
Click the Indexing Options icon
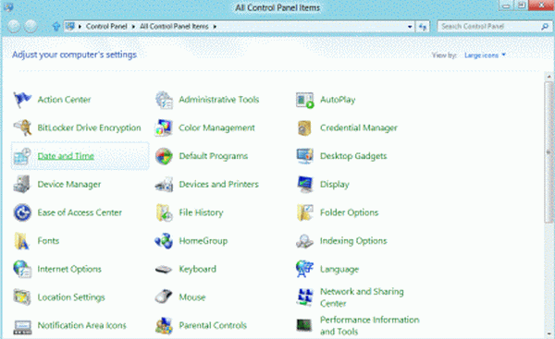(304, 241)
